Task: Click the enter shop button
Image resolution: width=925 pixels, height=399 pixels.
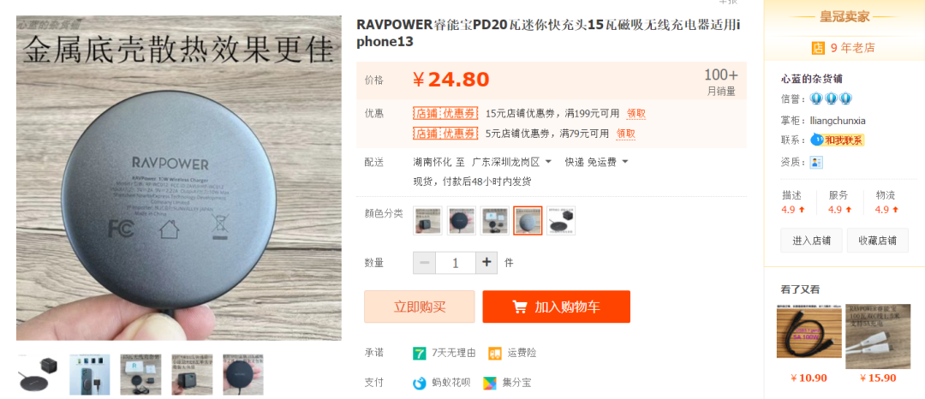Action: click(811, 241)
